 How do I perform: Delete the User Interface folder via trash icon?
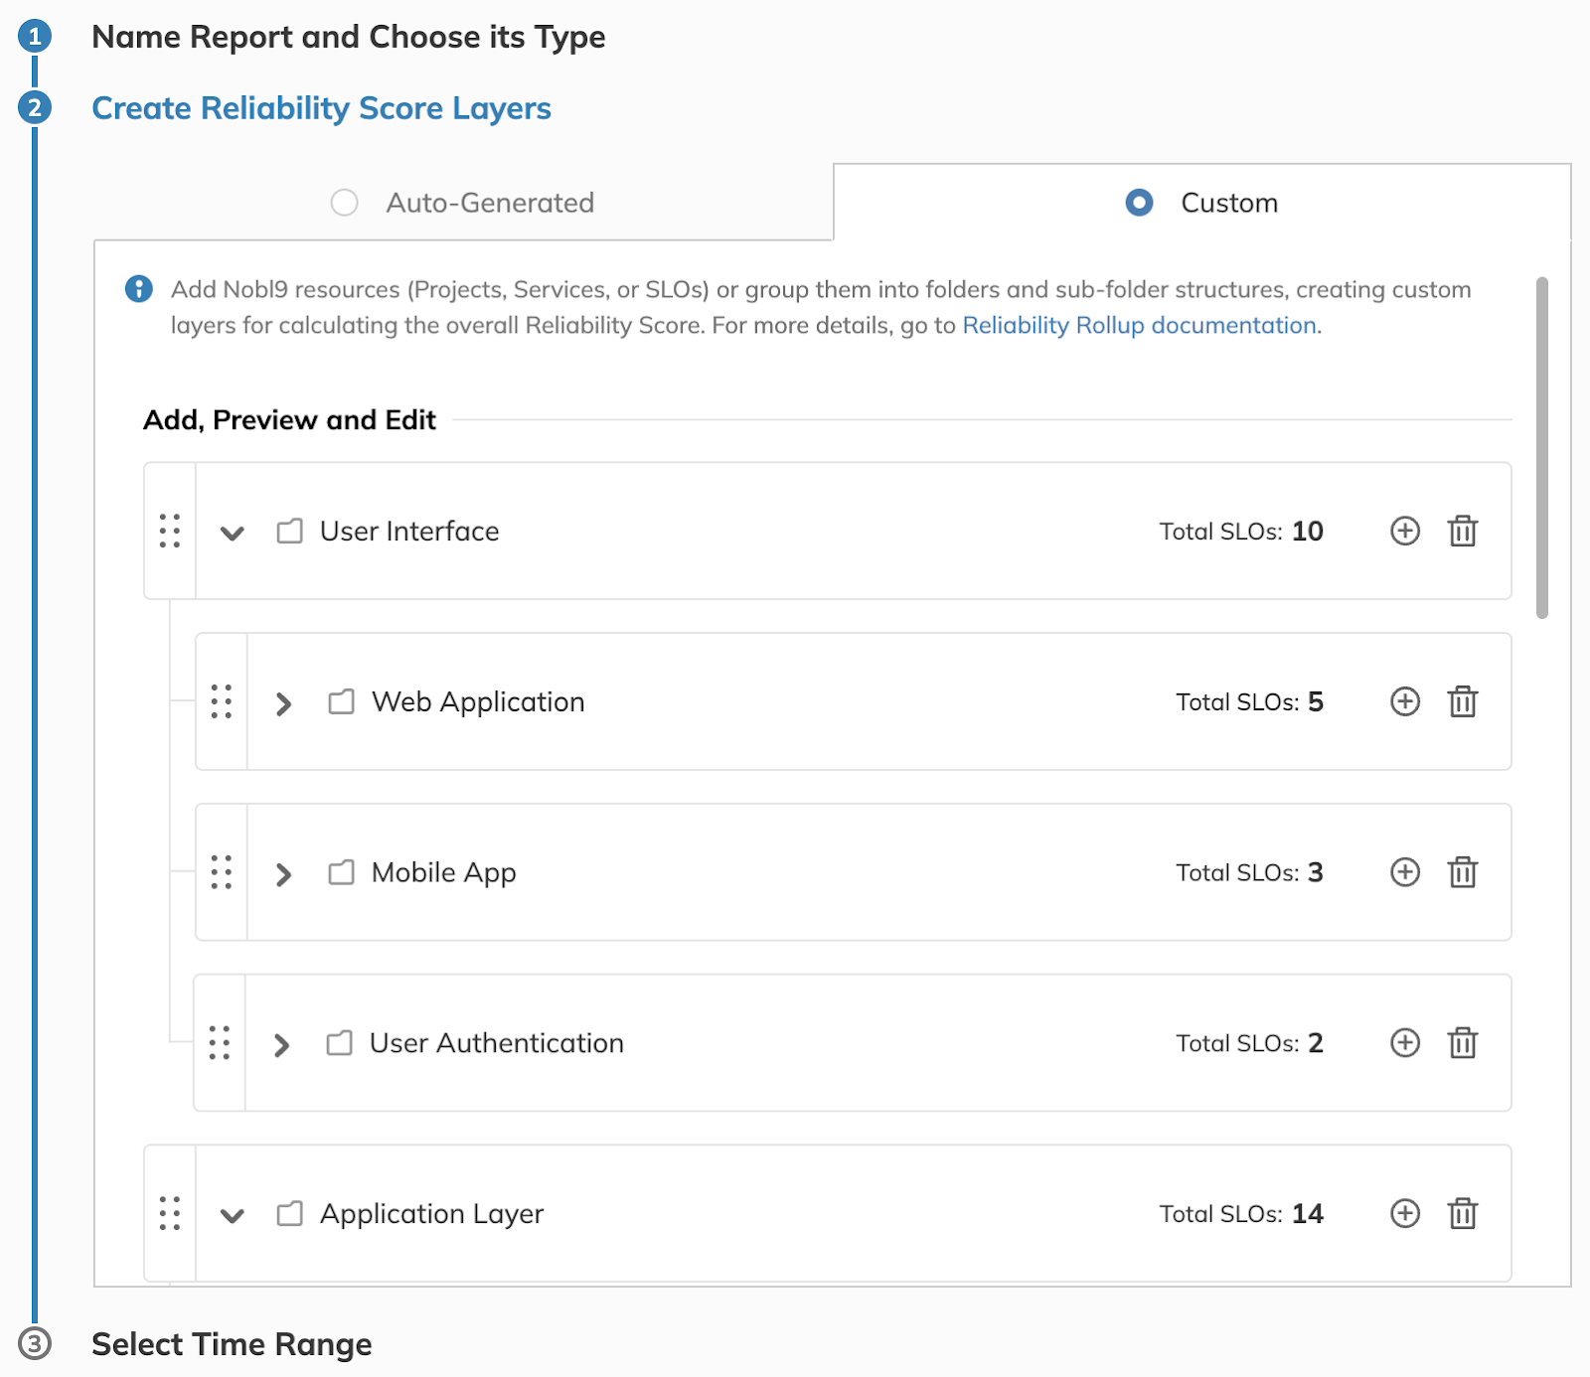[1462, 531]
